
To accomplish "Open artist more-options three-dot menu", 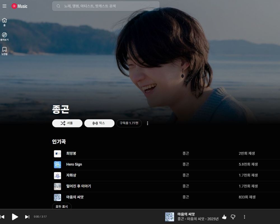I will [x=148, y=123].
